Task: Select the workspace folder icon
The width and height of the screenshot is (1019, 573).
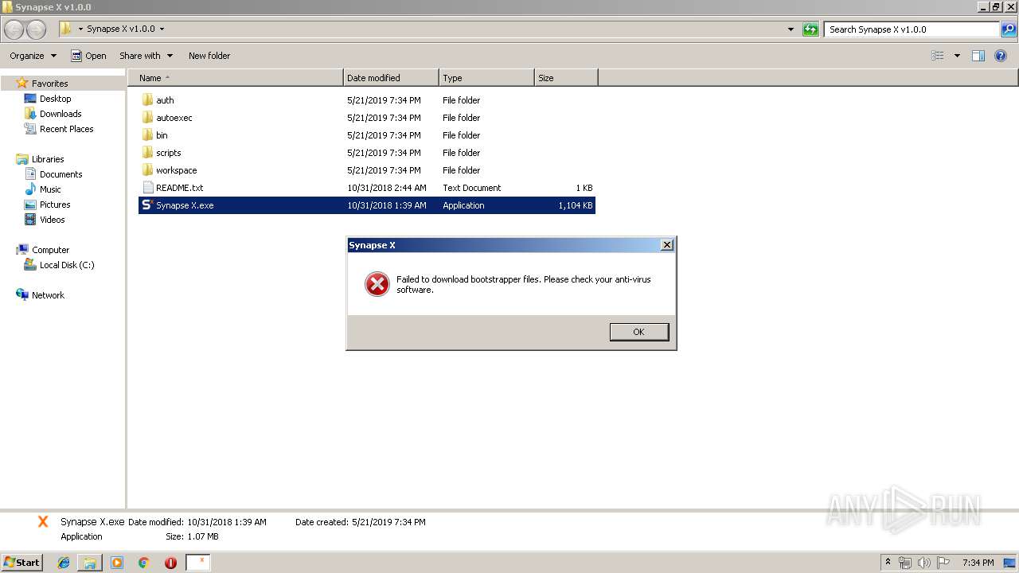Action: pos(147,170)
